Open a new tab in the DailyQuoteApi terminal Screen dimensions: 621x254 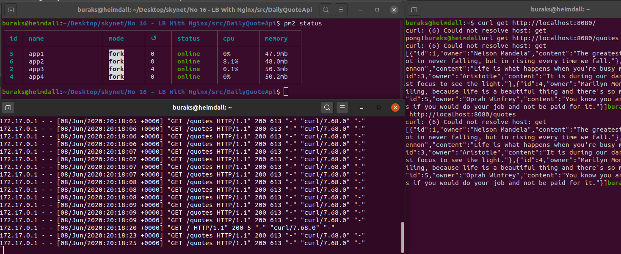click(11, 9)
